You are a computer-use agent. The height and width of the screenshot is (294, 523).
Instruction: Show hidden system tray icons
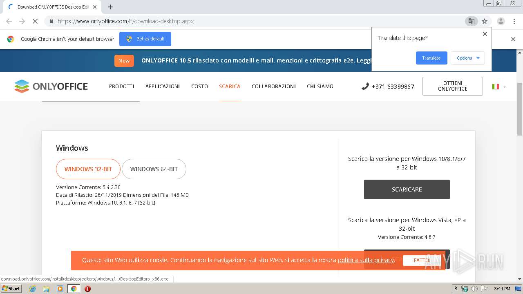(456, 289)
